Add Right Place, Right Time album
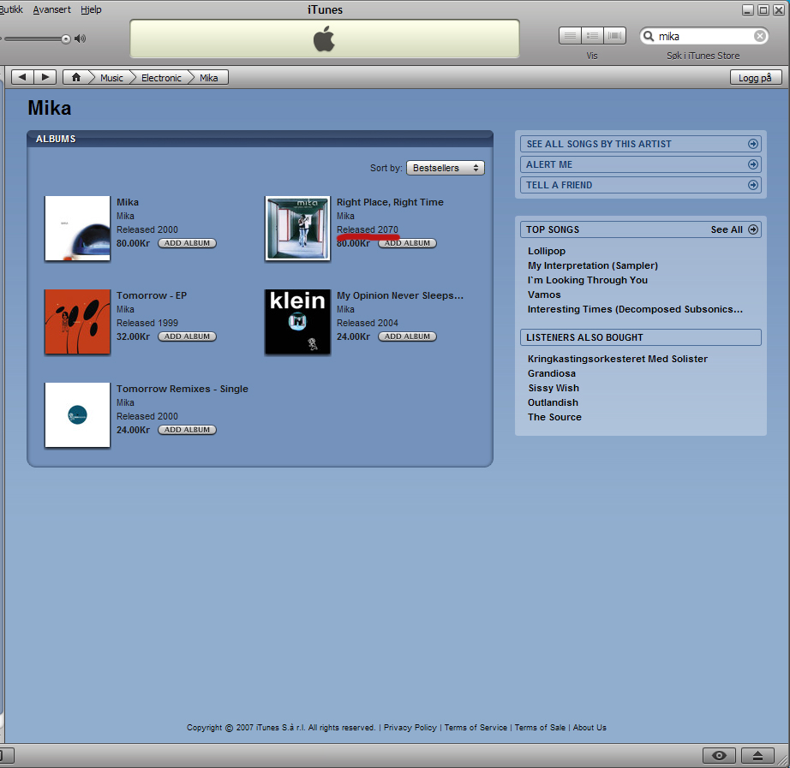 tap(407, 243)
